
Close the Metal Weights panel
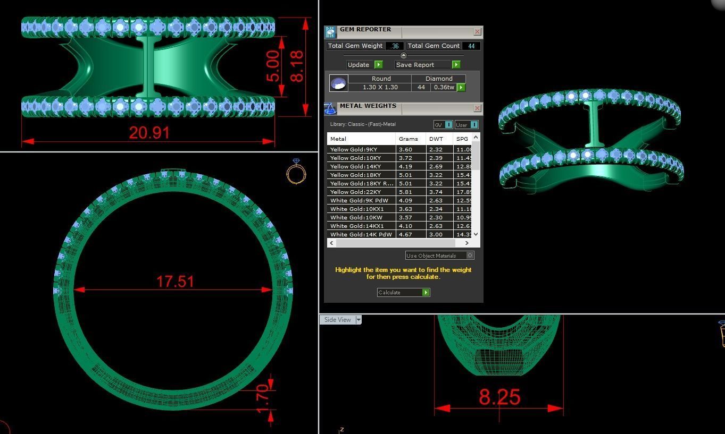tap(477, 108)
